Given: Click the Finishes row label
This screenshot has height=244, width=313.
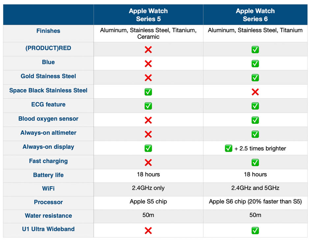Looking at the screenshot, I should 48,31.
